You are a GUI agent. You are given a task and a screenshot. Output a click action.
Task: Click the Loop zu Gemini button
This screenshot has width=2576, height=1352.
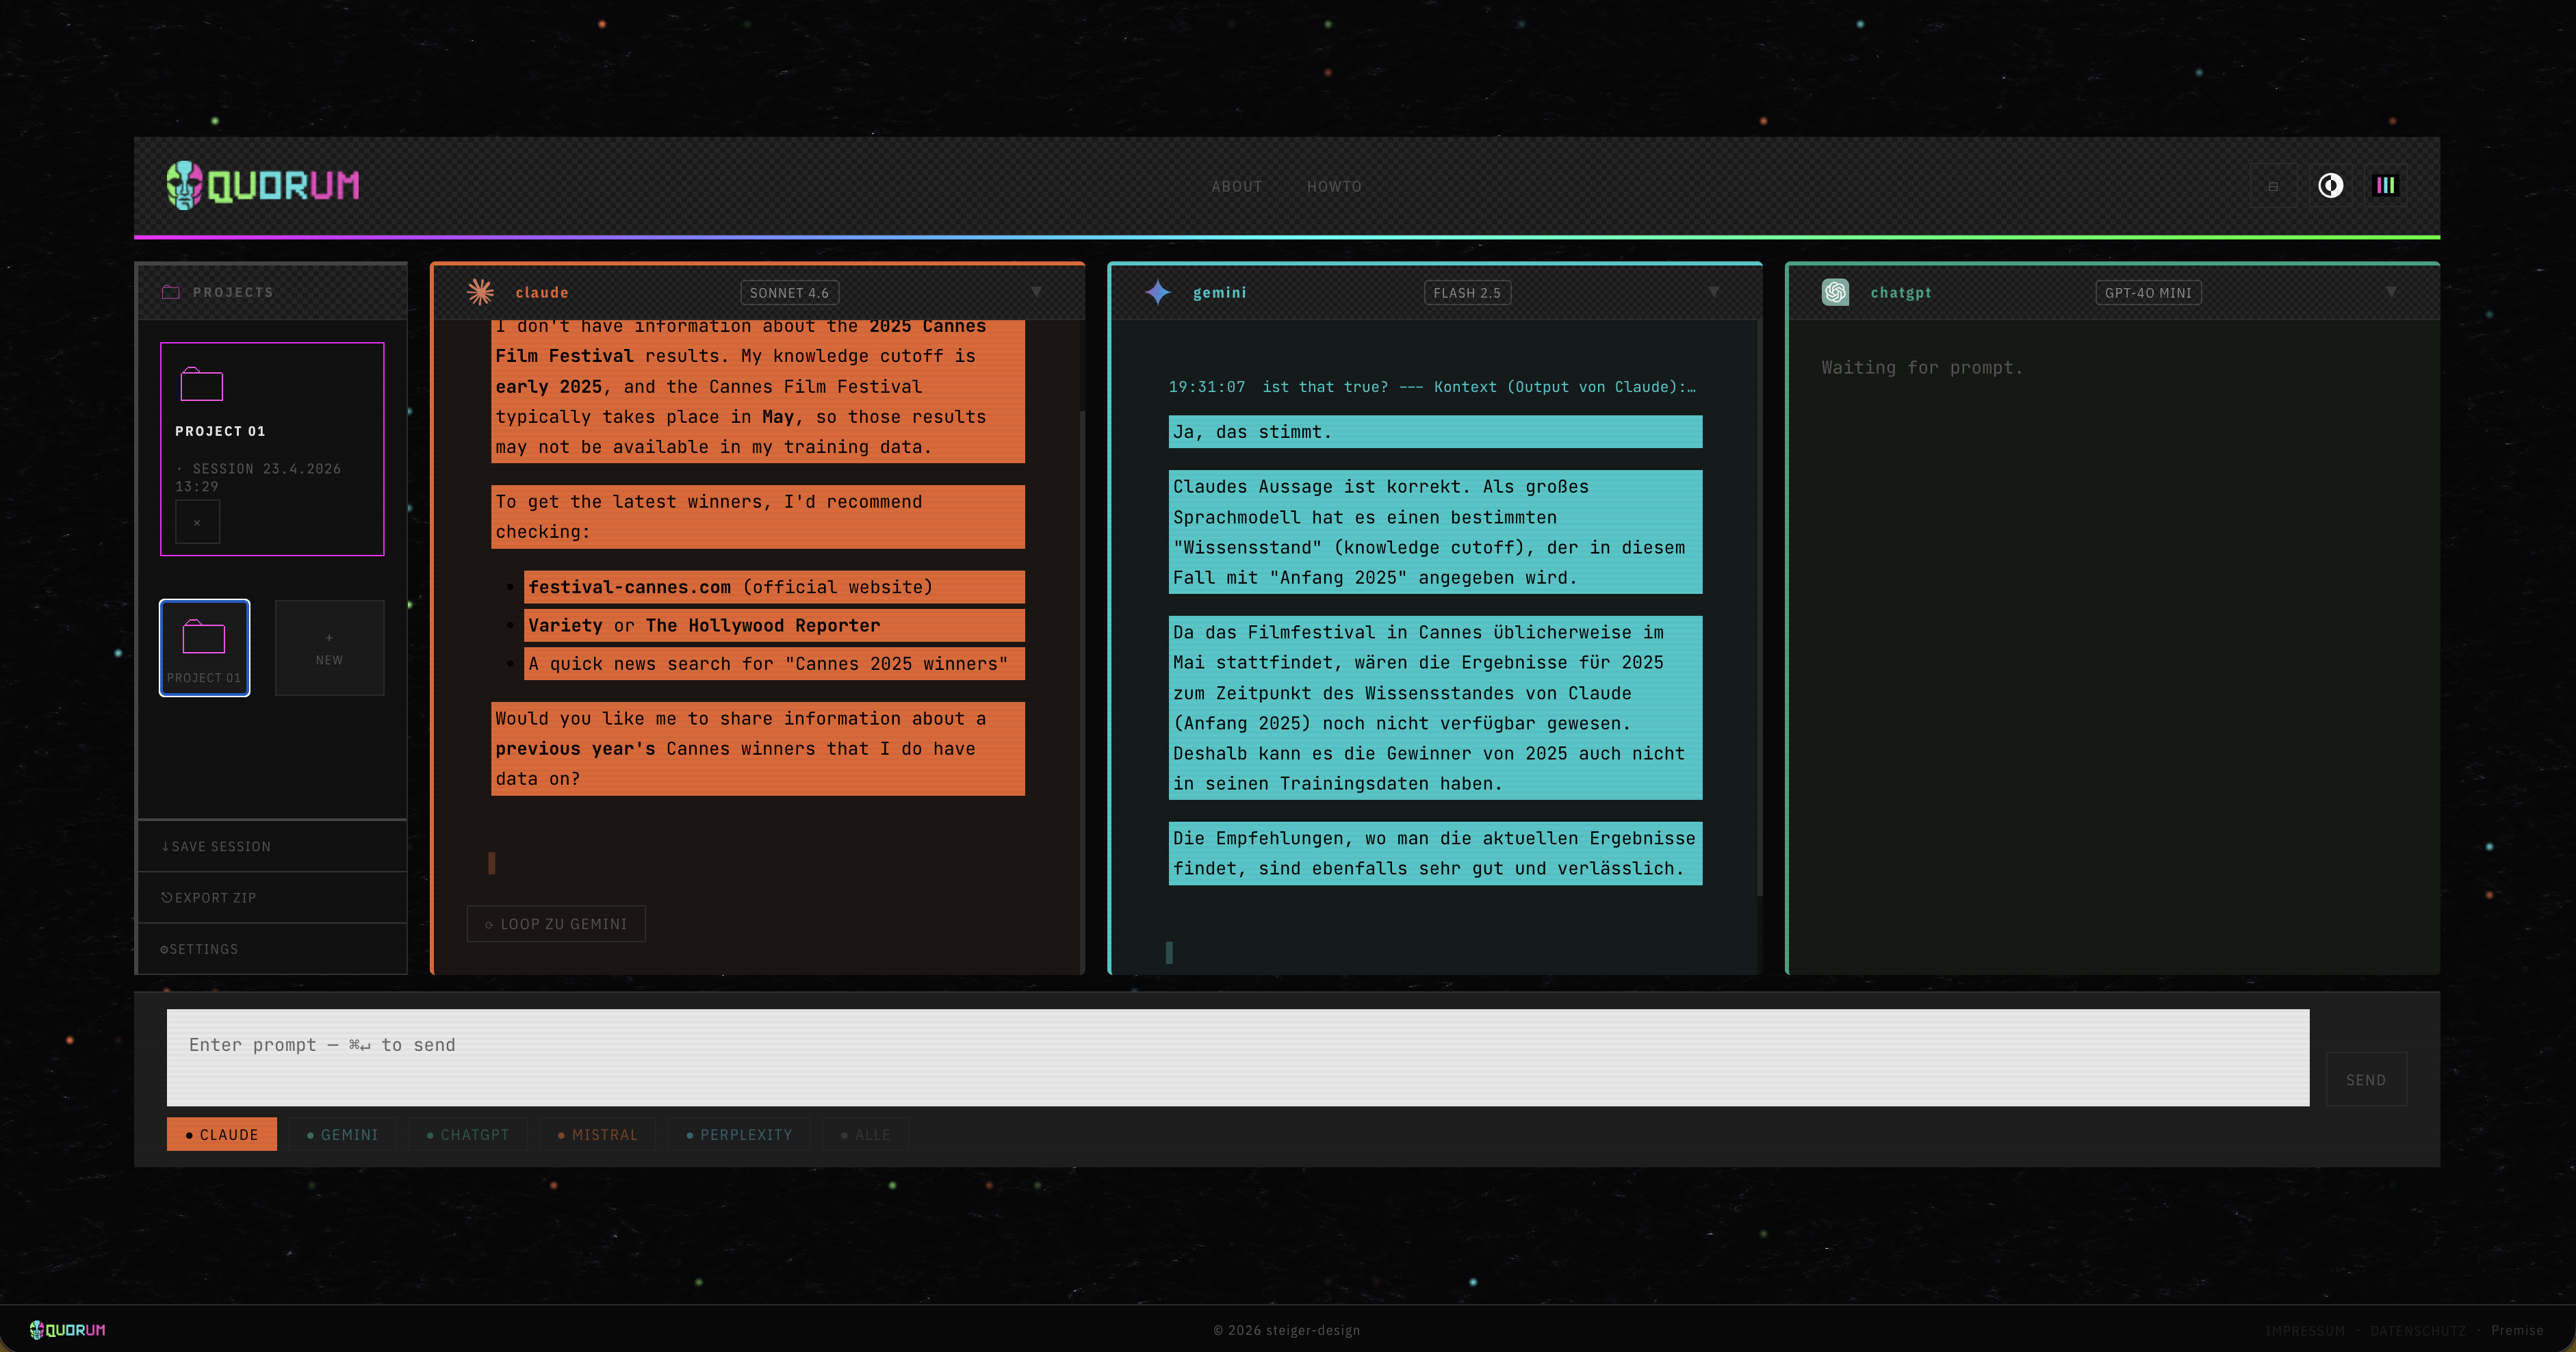(x=556, y=924)
